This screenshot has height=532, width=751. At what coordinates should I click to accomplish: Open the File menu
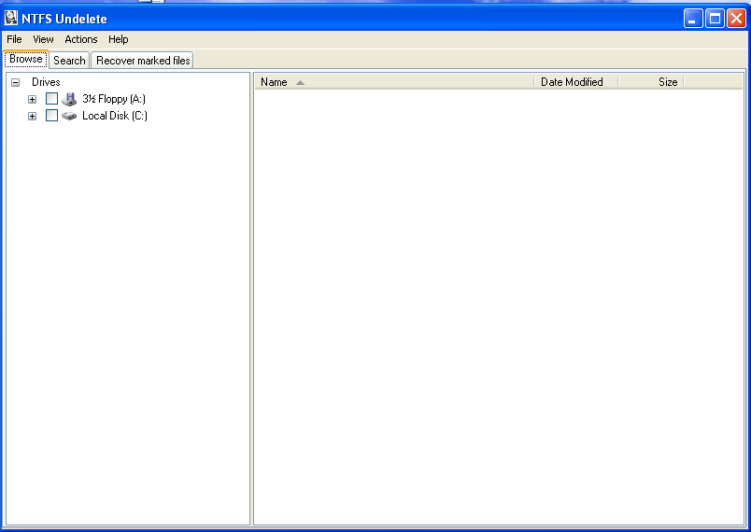pyautogui.click(x=14, y=39)
